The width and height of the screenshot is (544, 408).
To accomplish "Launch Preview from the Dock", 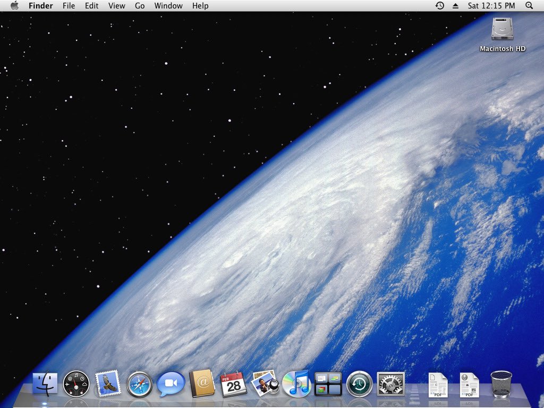I will (265, 384).
